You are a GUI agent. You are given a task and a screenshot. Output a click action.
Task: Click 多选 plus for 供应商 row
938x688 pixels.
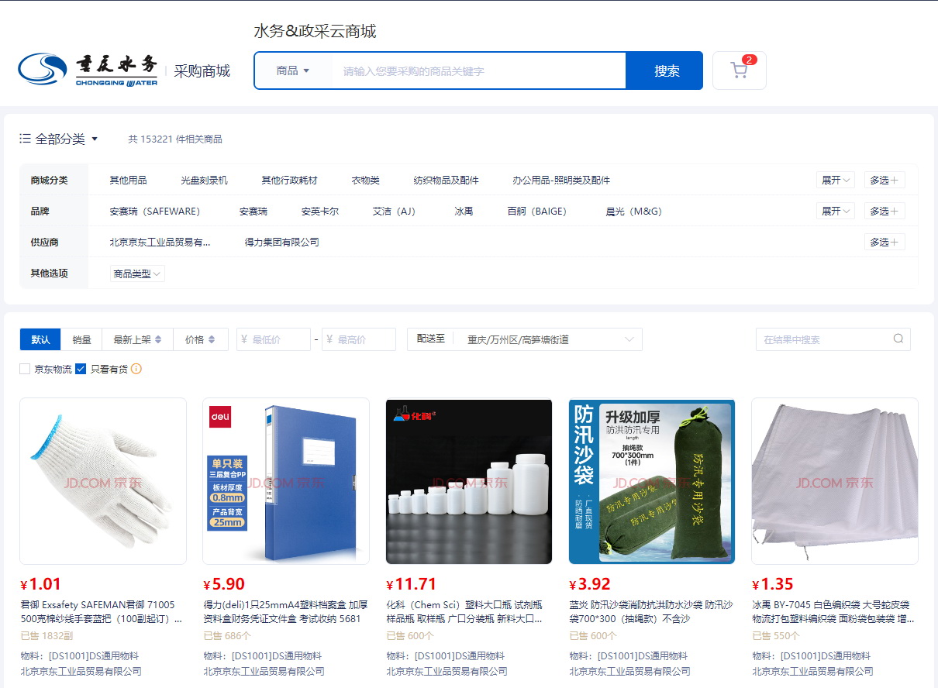point(885,243)
